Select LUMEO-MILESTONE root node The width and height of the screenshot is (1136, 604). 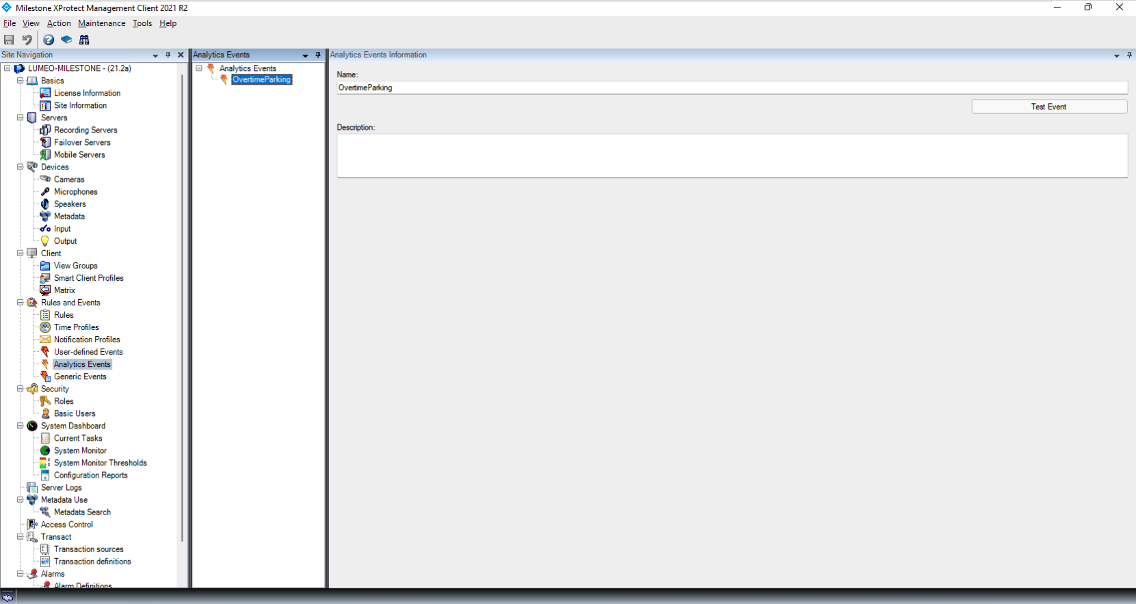(x=79, y=68)
